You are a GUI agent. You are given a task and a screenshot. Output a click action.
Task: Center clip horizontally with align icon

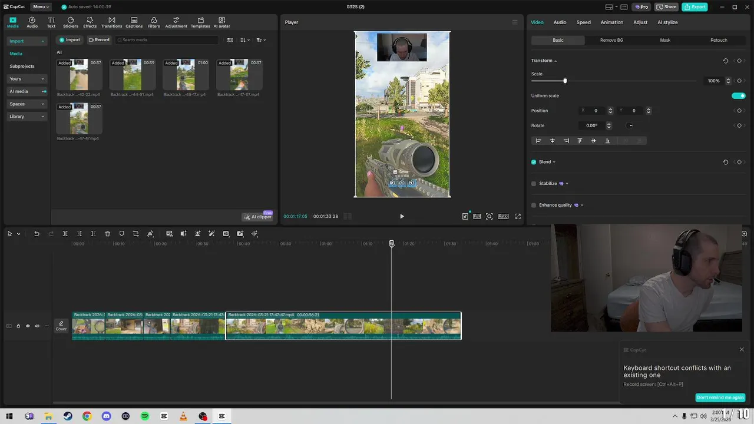click(552, 141)
